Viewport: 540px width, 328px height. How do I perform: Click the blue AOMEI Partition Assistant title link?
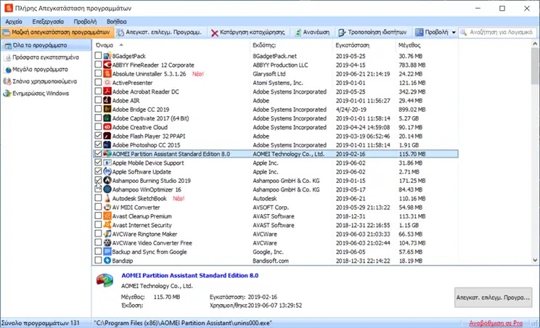189,275
